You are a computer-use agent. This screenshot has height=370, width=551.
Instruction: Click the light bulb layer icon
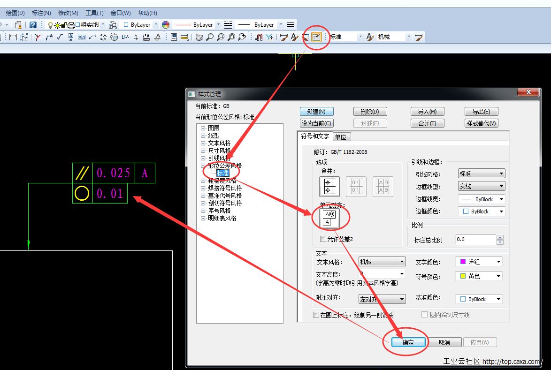tap(50, 25)
